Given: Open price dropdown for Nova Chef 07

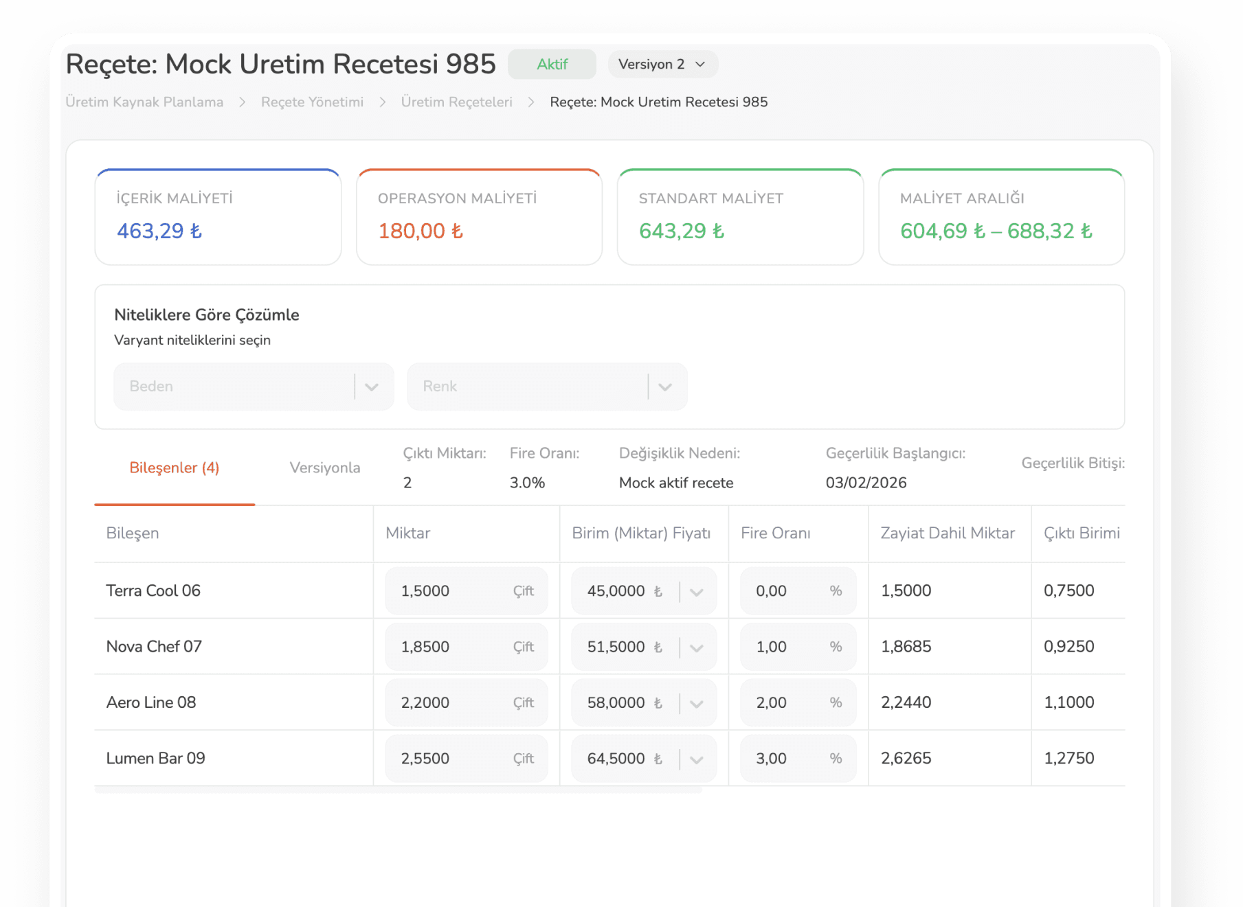Looking at the screenshot, I should pyautogui.click(x=697, y=647).
